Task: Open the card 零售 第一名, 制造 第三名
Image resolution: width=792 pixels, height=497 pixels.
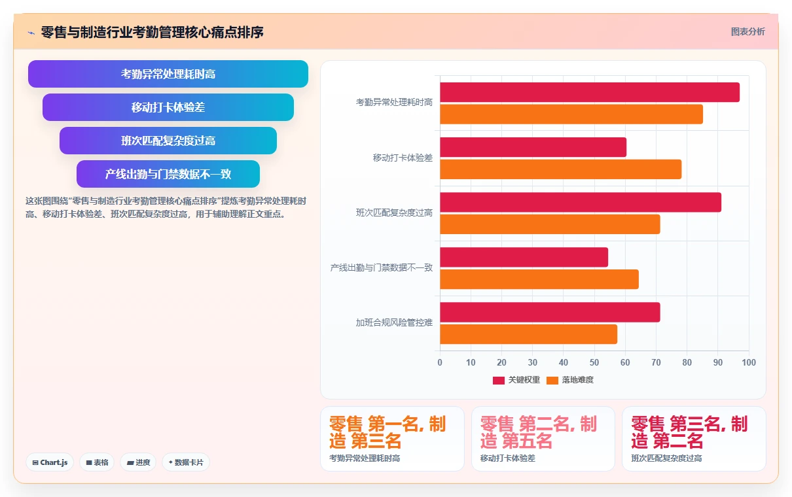Action: (392, 439)
